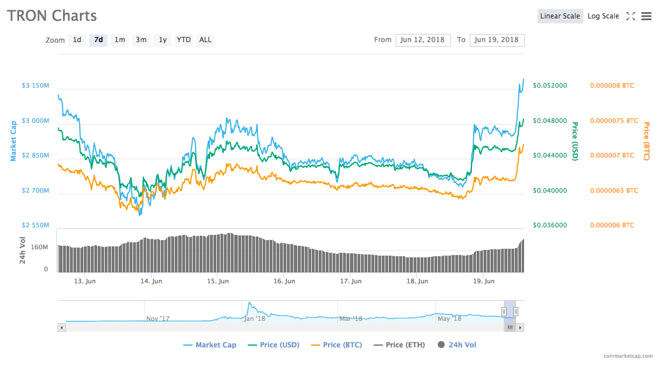671x367 pixels.
Task: Select Linear Scale mode
Action: coord(560,16)
